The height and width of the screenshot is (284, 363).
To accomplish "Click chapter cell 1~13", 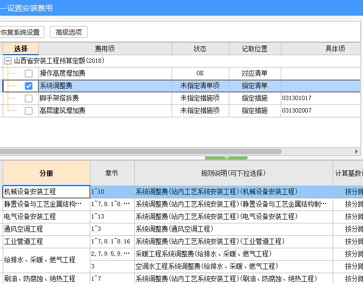I will (112, 216).
